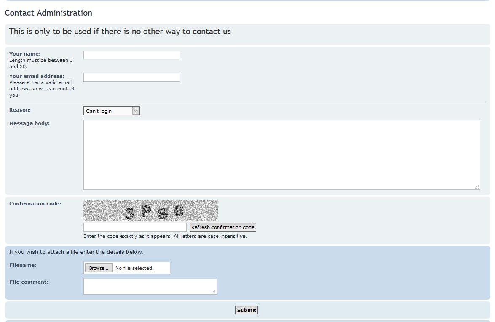Click inside the Message body text area

point(281,154)
